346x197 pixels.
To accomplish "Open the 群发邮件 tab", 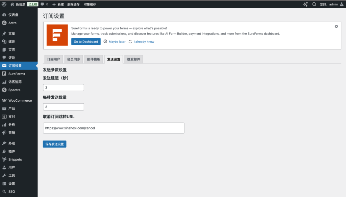I will (133, 59).
